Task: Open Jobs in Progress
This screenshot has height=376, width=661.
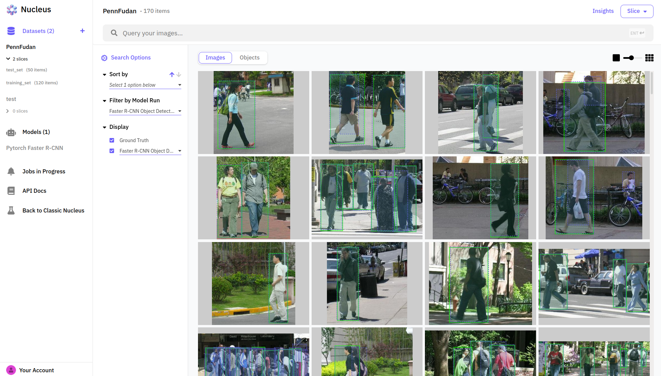Action: (x=44, y=171)
